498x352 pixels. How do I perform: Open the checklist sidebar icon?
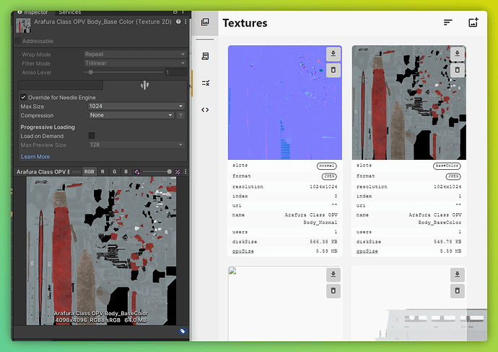tap(205, 83)
